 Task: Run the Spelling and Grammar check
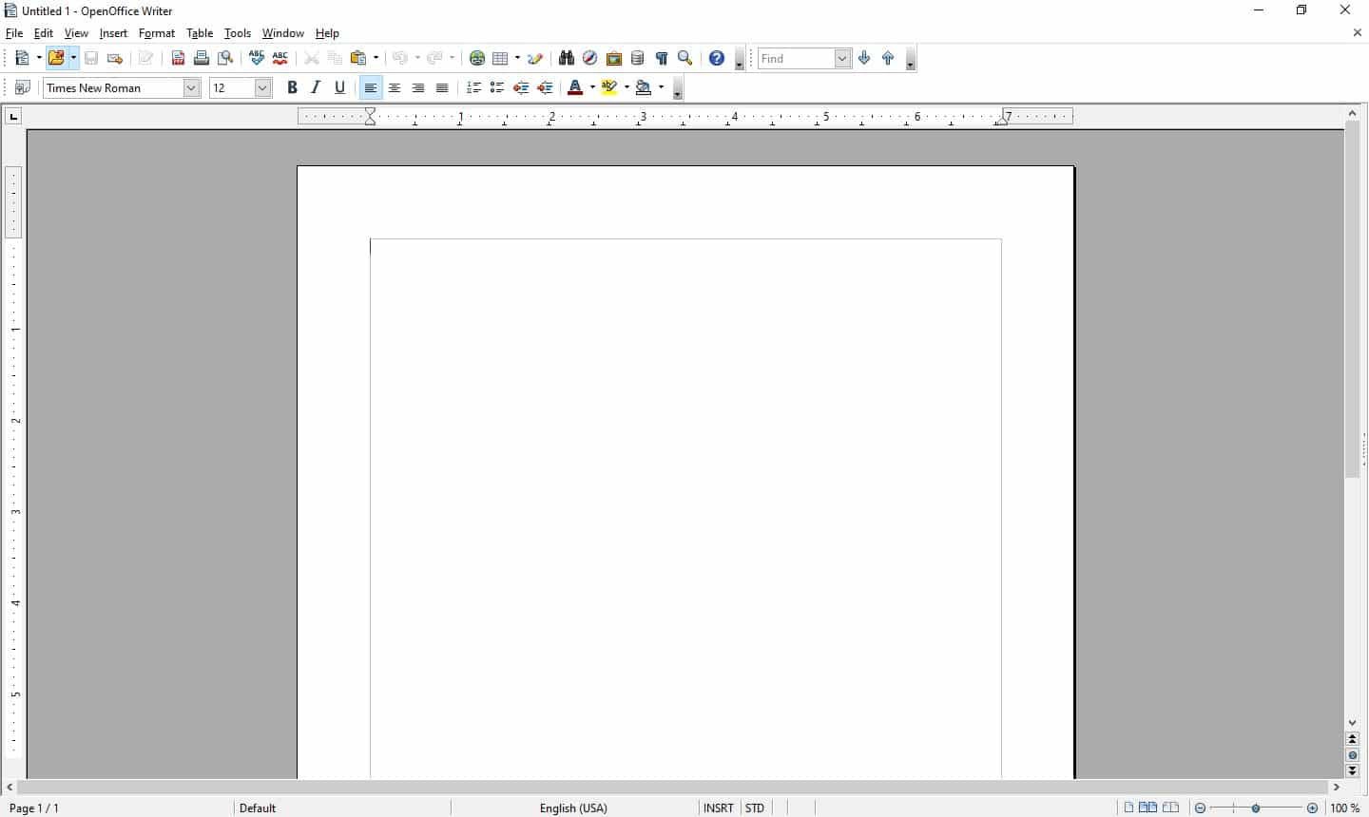[257, 59]
